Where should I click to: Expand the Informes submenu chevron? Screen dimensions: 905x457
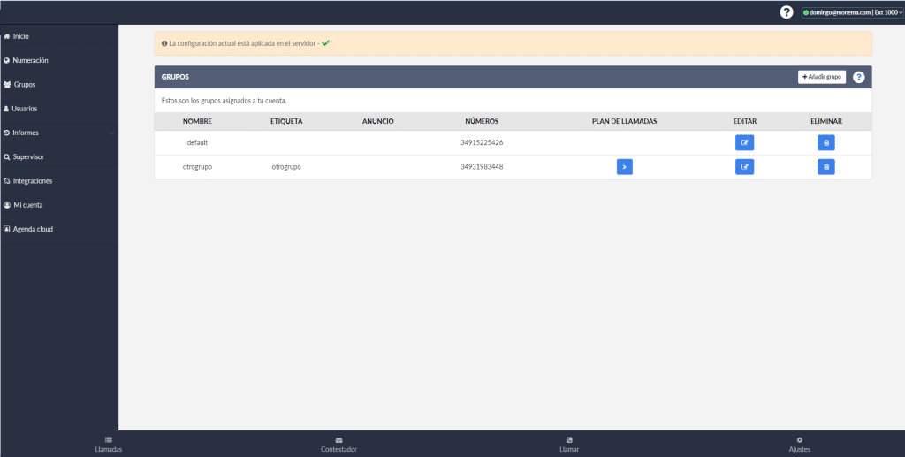point(111,133)
